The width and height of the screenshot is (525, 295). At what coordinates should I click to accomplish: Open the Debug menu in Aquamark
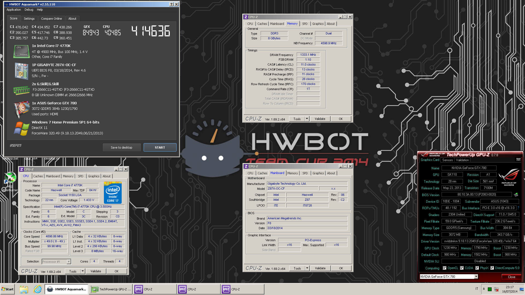[x=29, y=10]
